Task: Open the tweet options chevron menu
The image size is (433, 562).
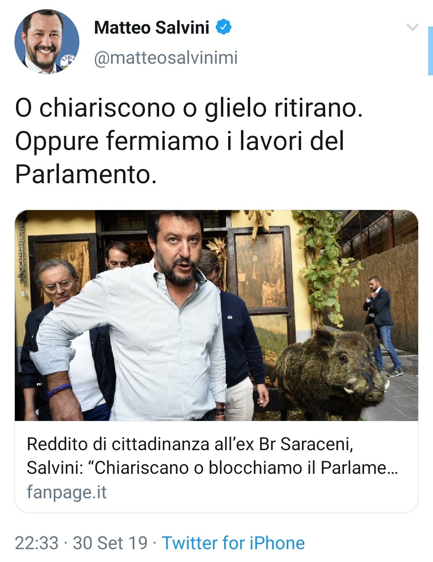Action: pos(412,27)
